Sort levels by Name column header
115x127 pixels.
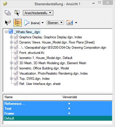[15, 97]
